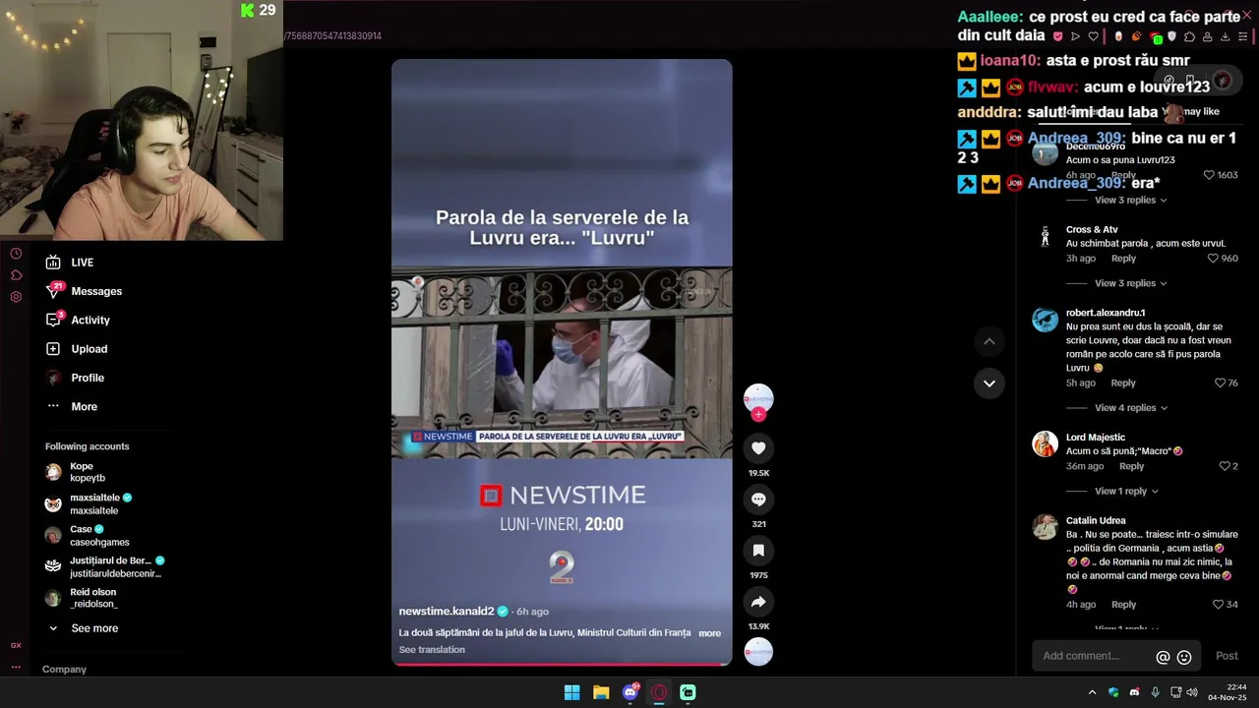Follow the creator via the red plus badge
Image resolution: width=1259 pixels, height=708 pixels.
click(758, 414)
